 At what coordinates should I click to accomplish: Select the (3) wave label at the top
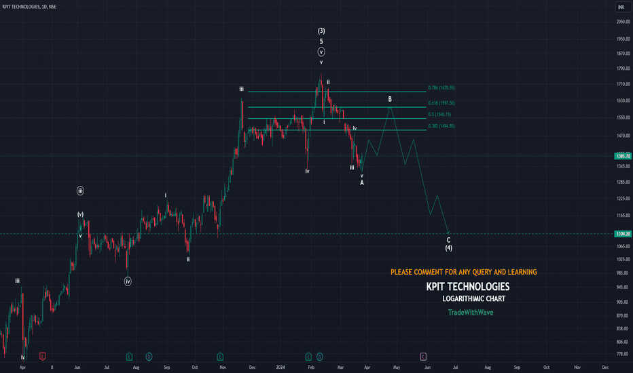click(x=321, y=31)
